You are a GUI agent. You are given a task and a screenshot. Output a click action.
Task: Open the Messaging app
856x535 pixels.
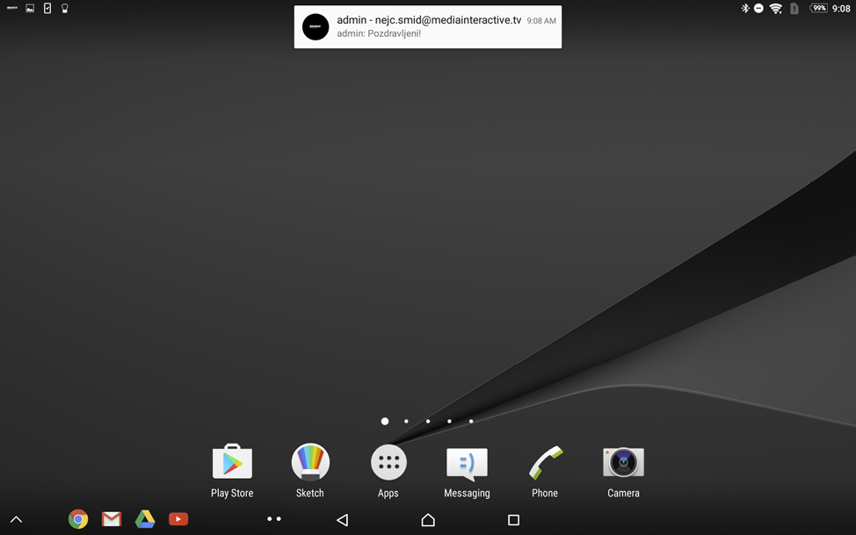[x=467, y=471]
